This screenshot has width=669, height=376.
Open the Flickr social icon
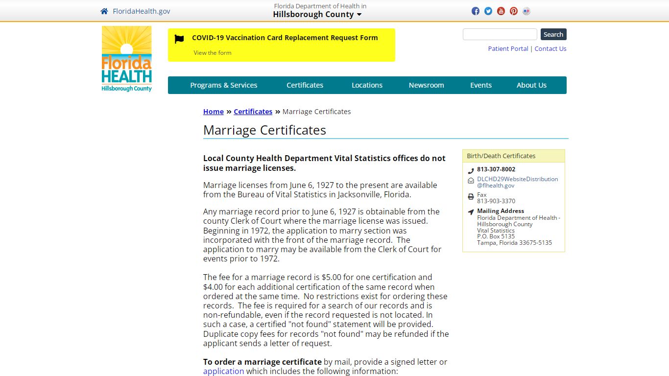(526, 11)
